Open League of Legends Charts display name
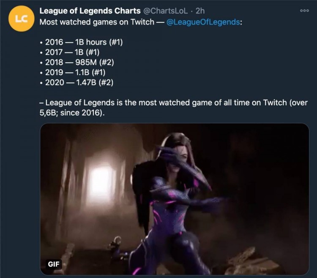 click(x=90, y=11)
